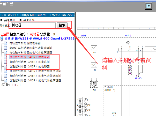This screenshot has width=156, height=116.
Task: Focus the 菜单搜索 search input field containing 制动器
Action: point(33,25)
